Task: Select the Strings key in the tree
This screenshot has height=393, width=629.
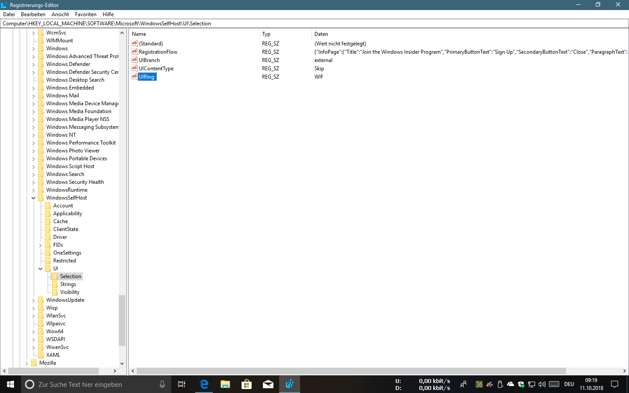Action: coord(68,284)
